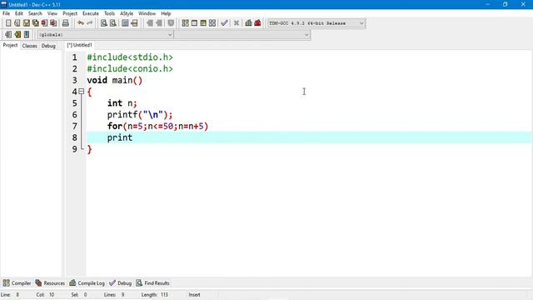Click the Rebuild All toolbar icon
The width and height of the screenshot is (533, 300).
pyautogui.click(x=212, y=23)
